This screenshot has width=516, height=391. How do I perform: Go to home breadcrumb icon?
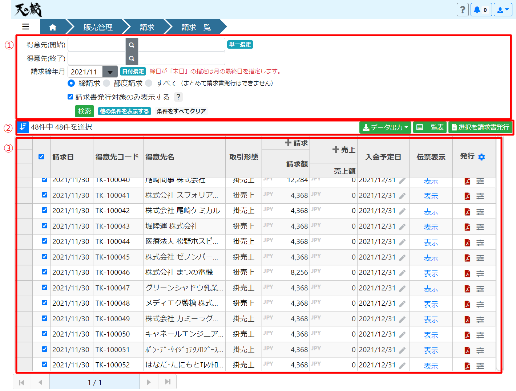pos(53,27)
